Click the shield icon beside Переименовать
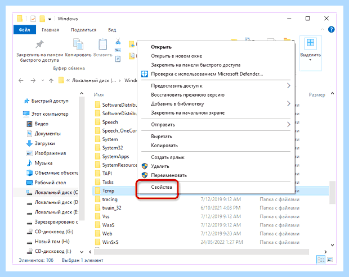Screen dimensions: 349x277 [145, 175]
